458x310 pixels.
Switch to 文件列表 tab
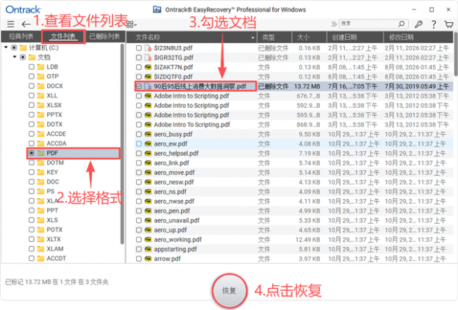pos(63,36)
